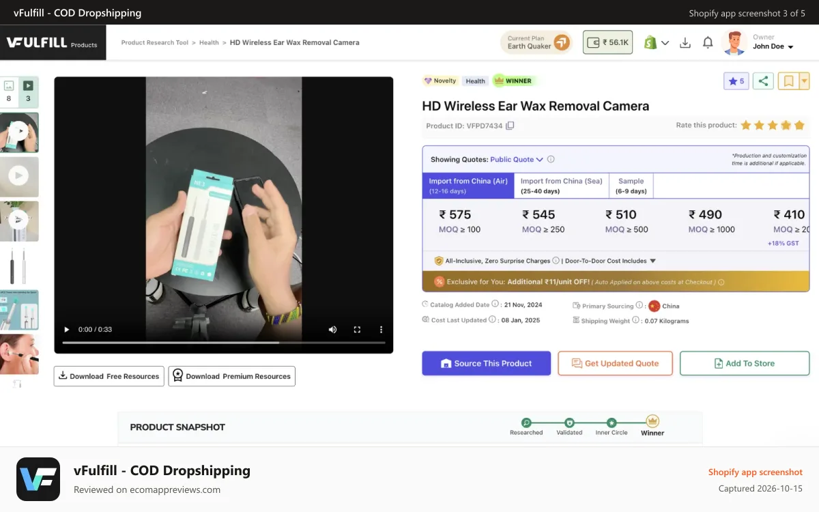This screenshot has height=512, width=819.
Task: Open the second grey video thumbnail
Action: (19, 176)
